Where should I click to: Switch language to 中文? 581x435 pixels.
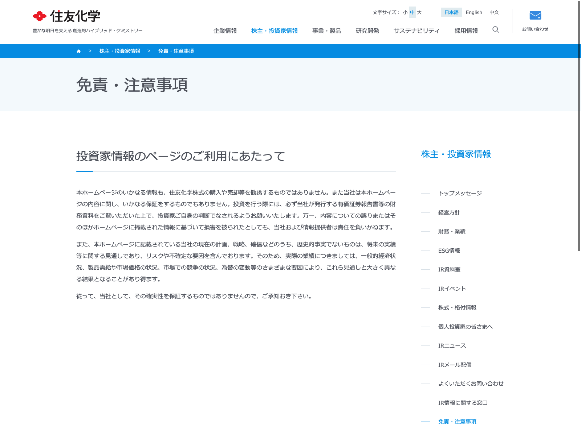(x=494, y=12)
